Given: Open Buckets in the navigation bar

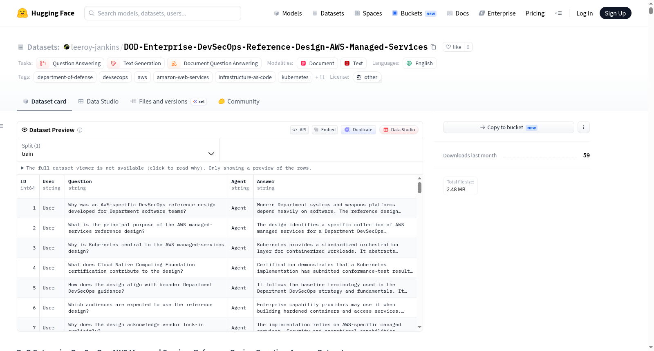Looking at the screenshot, I should pyautogui.click(x=414, y=13).
